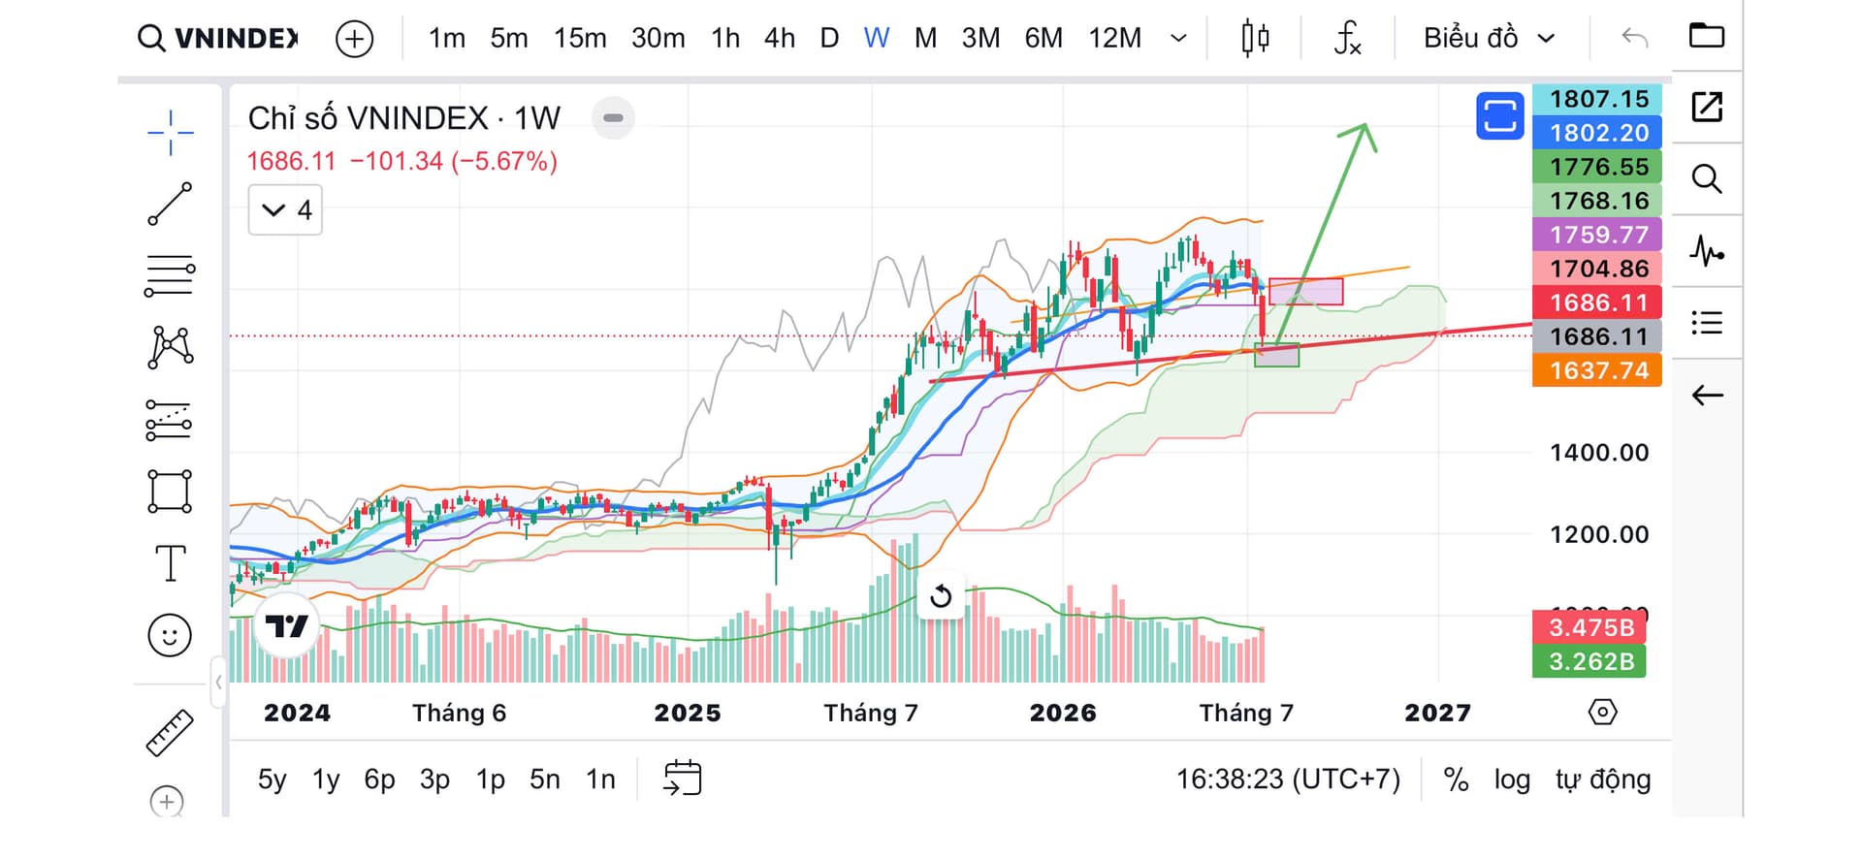Select the 6M timeframe

(1043, 38)
